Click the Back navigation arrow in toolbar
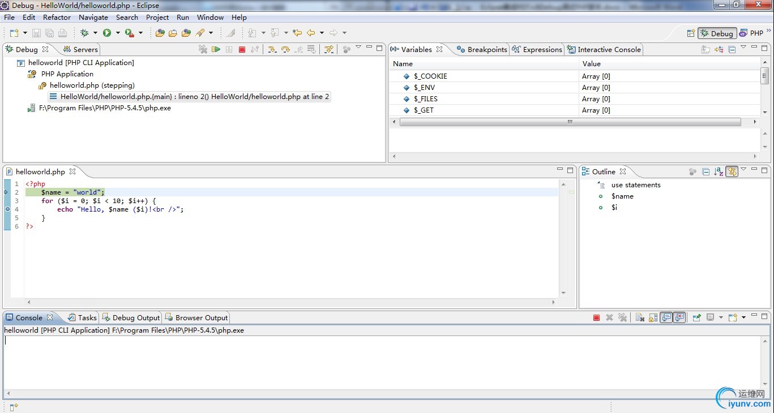This screenshot has width=774, height=413. [311, 33]
